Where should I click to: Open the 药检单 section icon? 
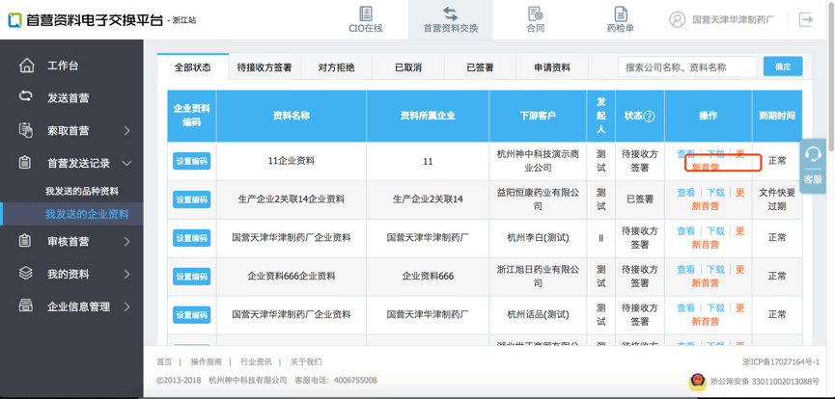pyautogui.click(x=621, y=13)
